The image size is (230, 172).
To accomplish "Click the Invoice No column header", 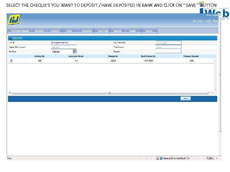I will click(39, 56).
